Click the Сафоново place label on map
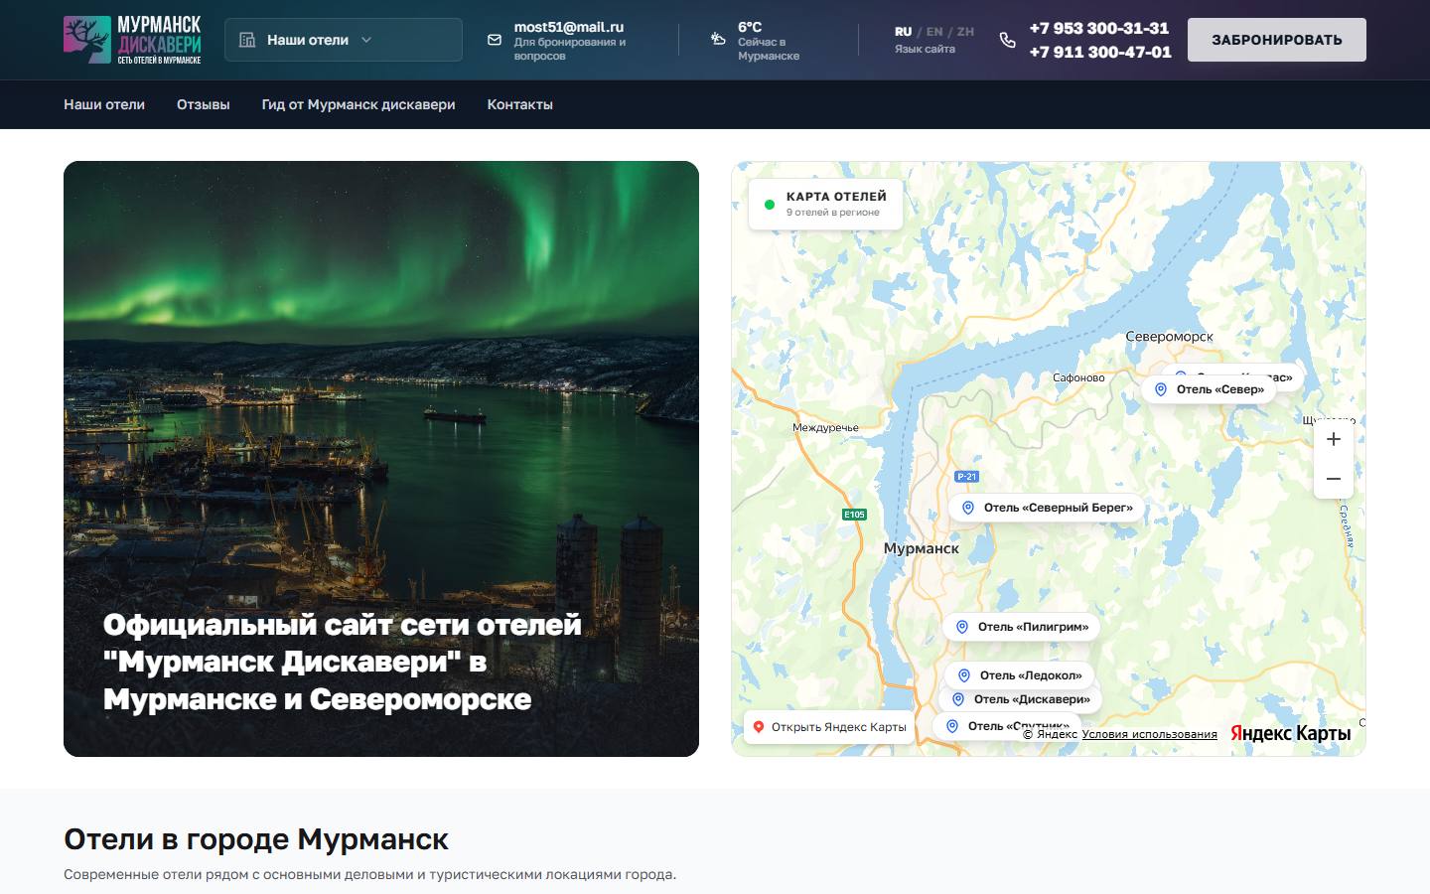1430x894 pixels. 1078,377
